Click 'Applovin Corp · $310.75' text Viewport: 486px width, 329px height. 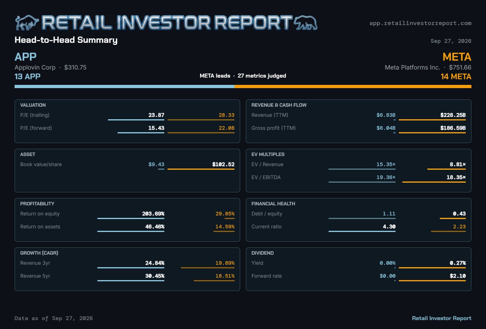click(x=51, y=67)
